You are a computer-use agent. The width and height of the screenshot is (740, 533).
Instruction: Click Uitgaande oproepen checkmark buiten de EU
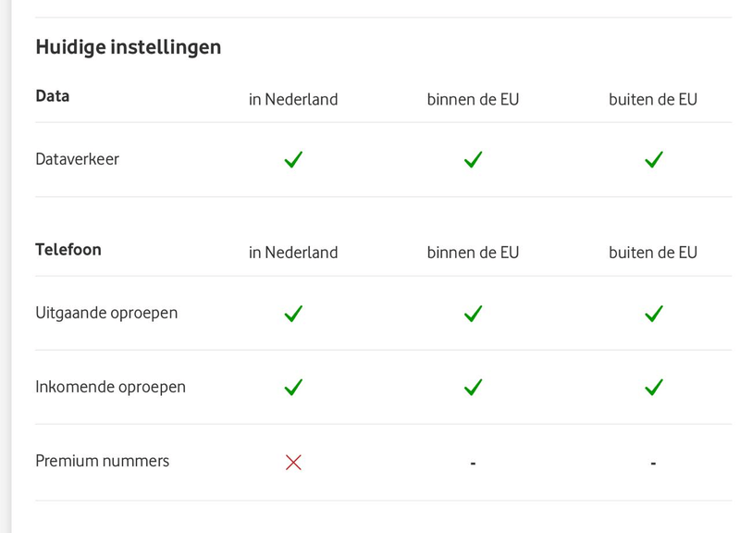[653, 314]
